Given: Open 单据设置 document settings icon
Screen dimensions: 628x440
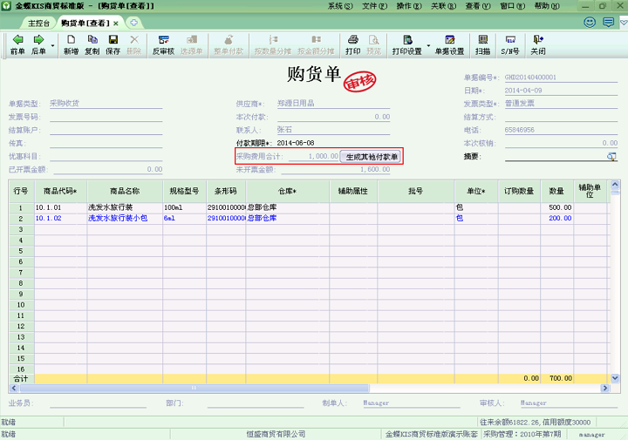Looking at the screenshot, I should [x=449, y=40].
